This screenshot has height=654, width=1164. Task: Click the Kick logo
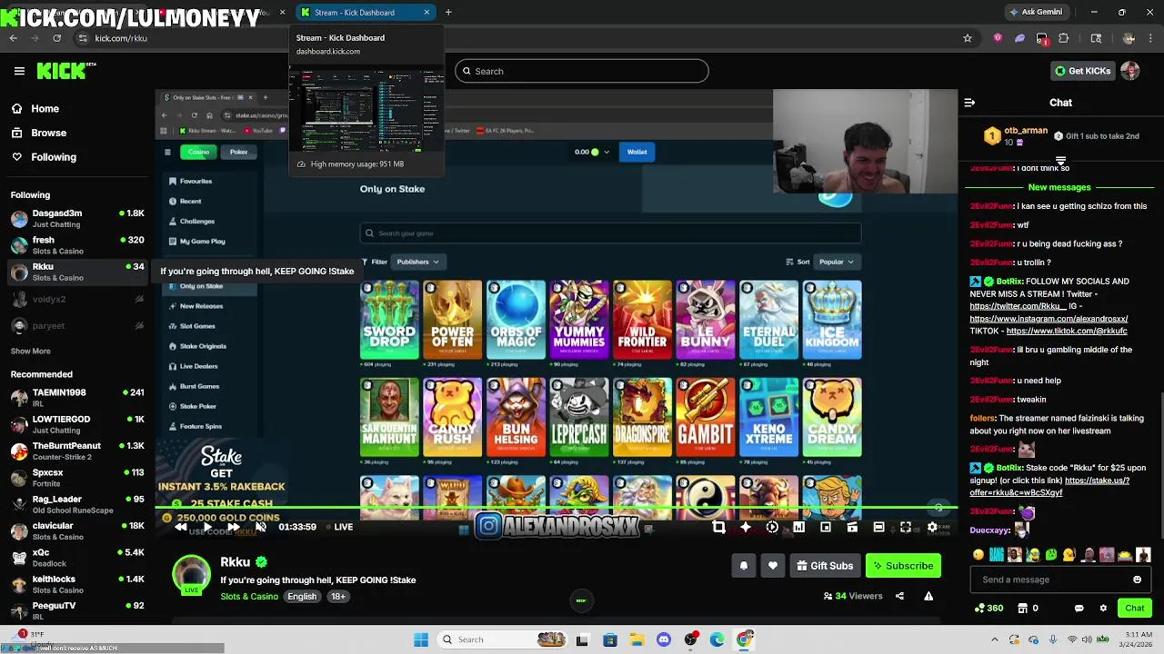pyautogui.click(x=61, y=71)
